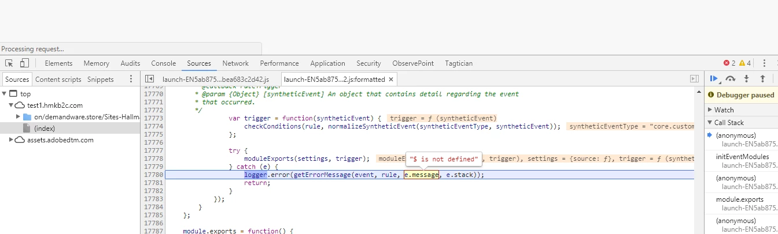This screenshot has width=778, height=234.
Task: Resume script execution with the play button
Action: (x=714, y=79)
